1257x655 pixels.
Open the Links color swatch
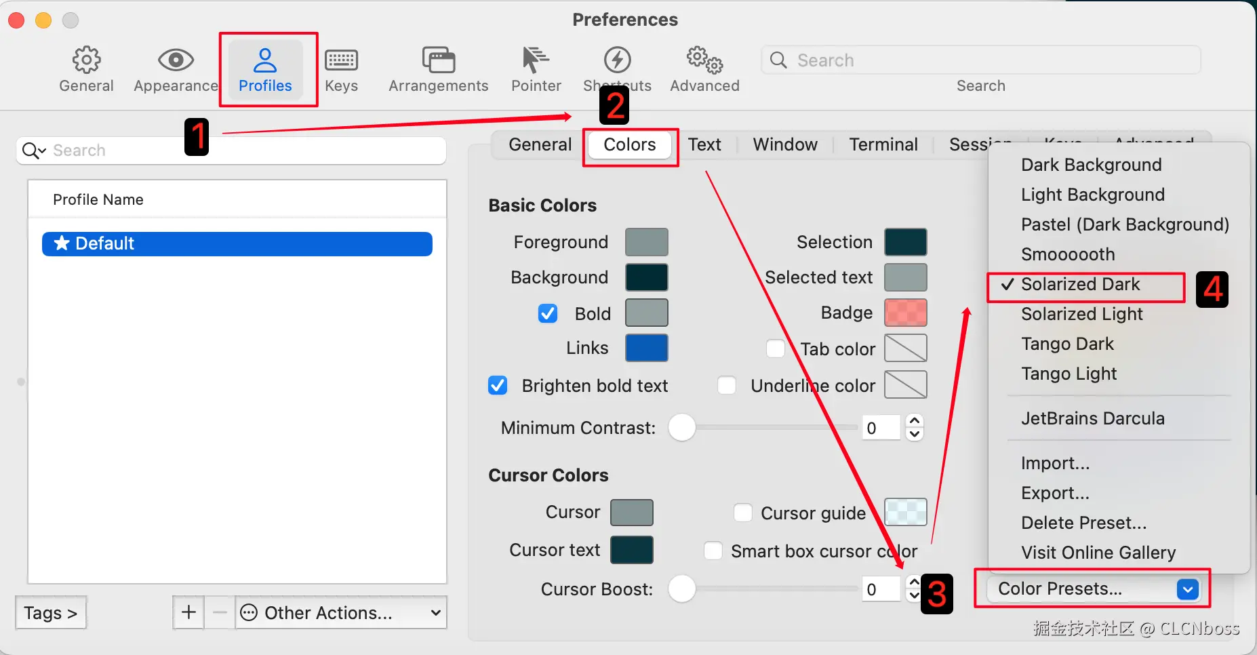click(647, 348)
